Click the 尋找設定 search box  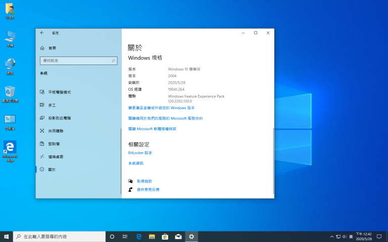click(x=78, y=60)
